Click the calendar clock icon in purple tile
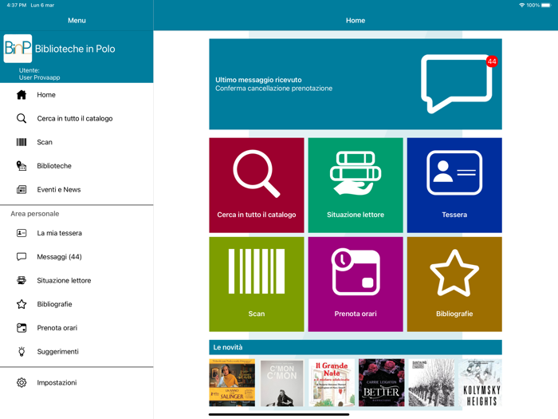Screen dimensions: 558x419 356,272
